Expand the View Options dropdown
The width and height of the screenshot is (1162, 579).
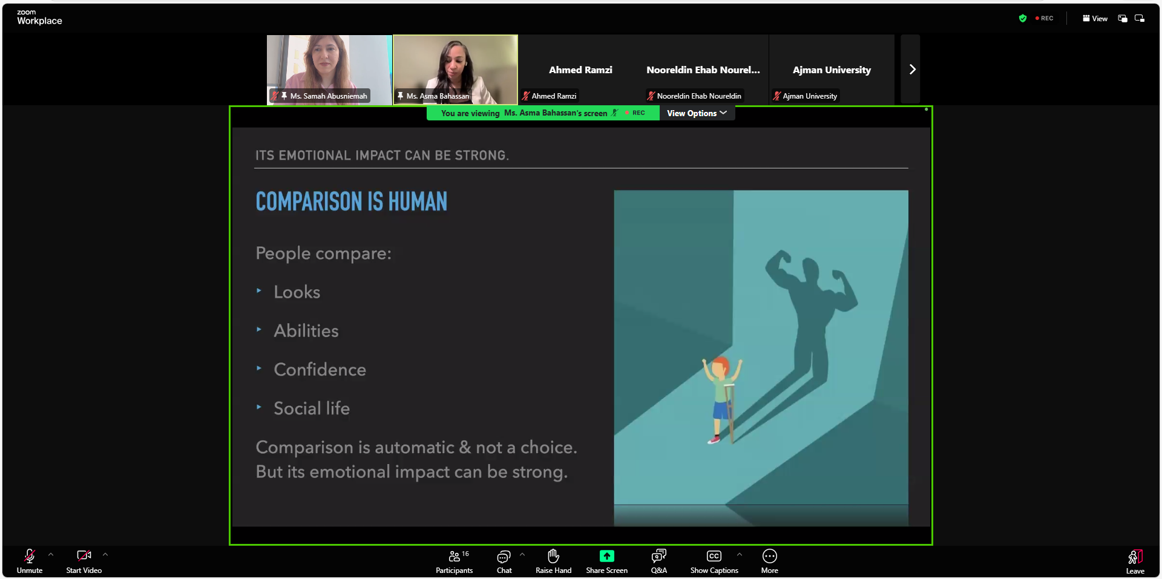pyautogui.click(x=697, y=113)
